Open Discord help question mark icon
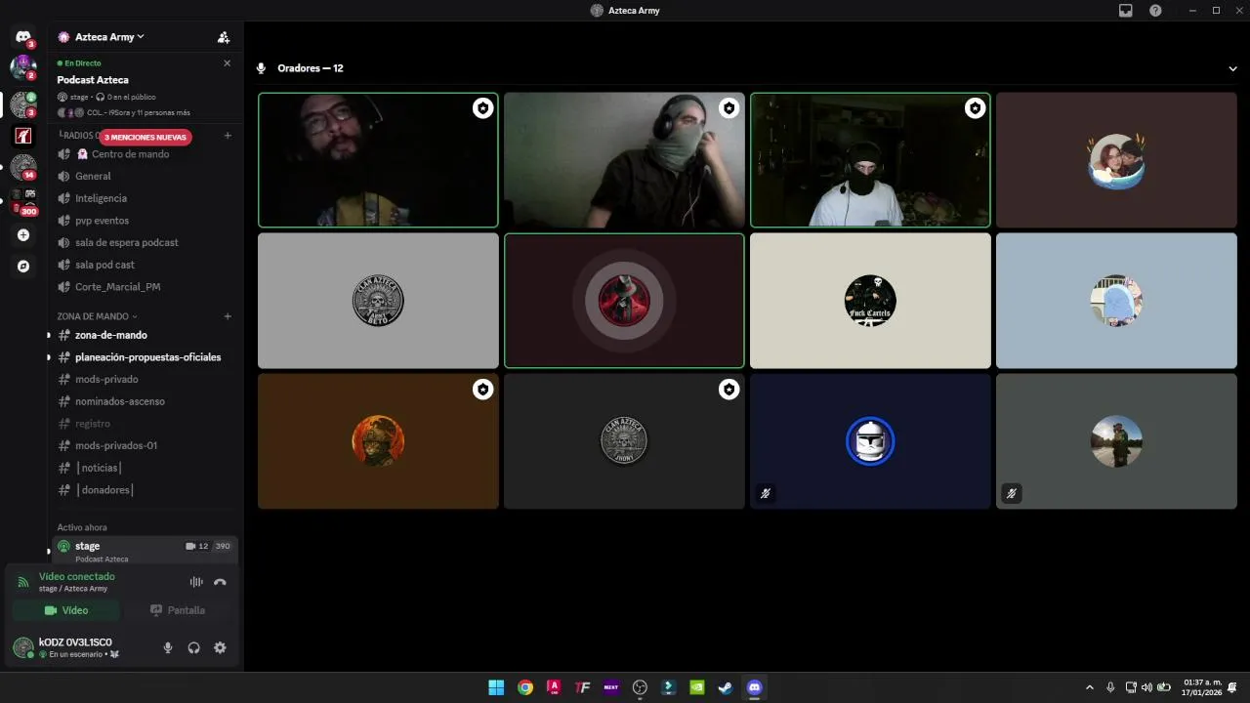Viewport: 1250px width, 703px height. pyautogui.click(x=1155, y=10)
